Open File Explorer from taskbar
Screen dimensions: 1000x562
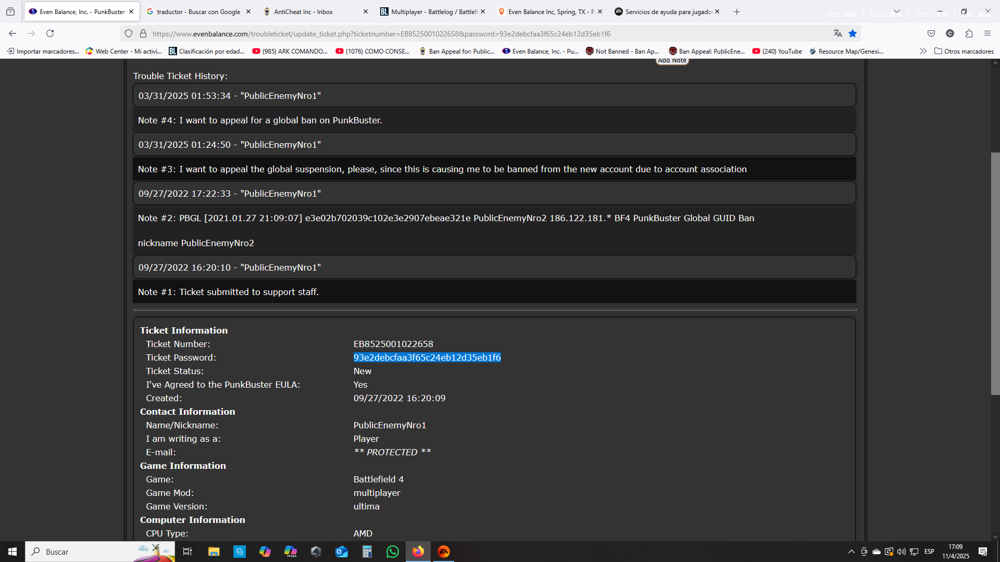(214, 552)
